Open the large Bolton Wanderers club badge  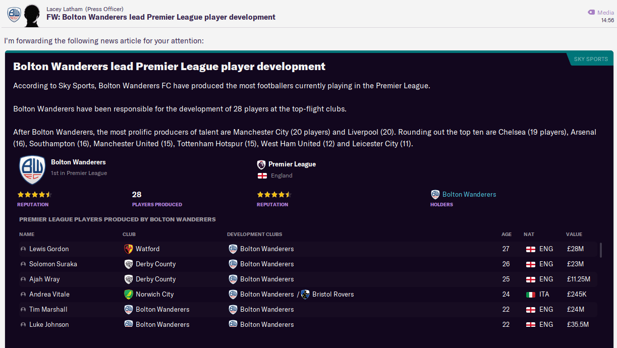click(x=32, y=170)
